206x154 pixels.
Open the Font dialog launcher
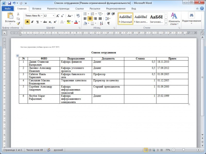[80, 28]
